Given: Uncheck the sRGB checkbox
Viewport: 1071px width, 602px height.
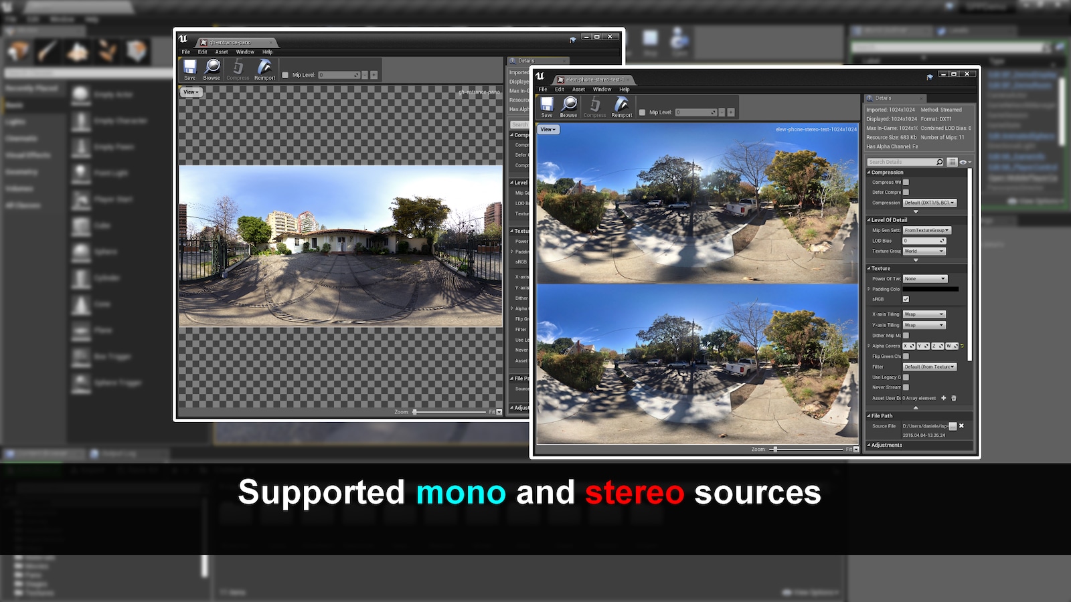Looking at the screenshot, I should click(907, 299).
